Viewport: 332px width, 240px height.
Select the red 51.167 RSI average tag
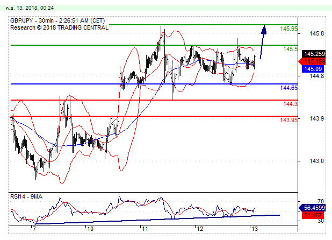[x=313, y=215]
